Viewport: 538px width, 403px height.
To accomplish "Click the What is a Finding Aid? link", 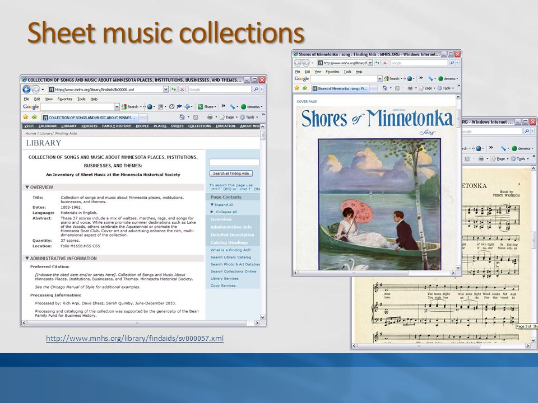I will pyautogui.click(x=230, y=250).
